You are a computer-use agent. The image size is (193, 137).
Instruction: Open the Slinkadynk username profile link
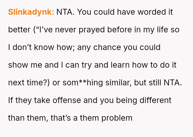tap(31, 12)
